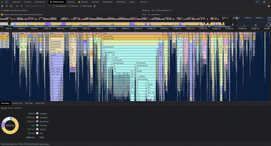Toggle the device toolbar icon
271x146 pixels.
tap(6, 2)
